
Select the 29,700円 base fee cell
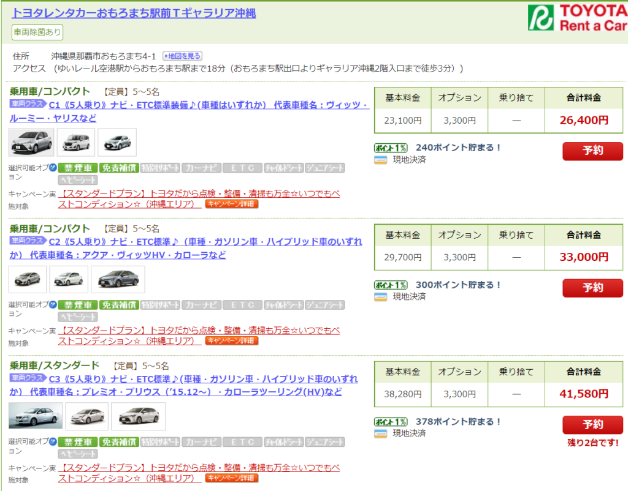(403, 258)
